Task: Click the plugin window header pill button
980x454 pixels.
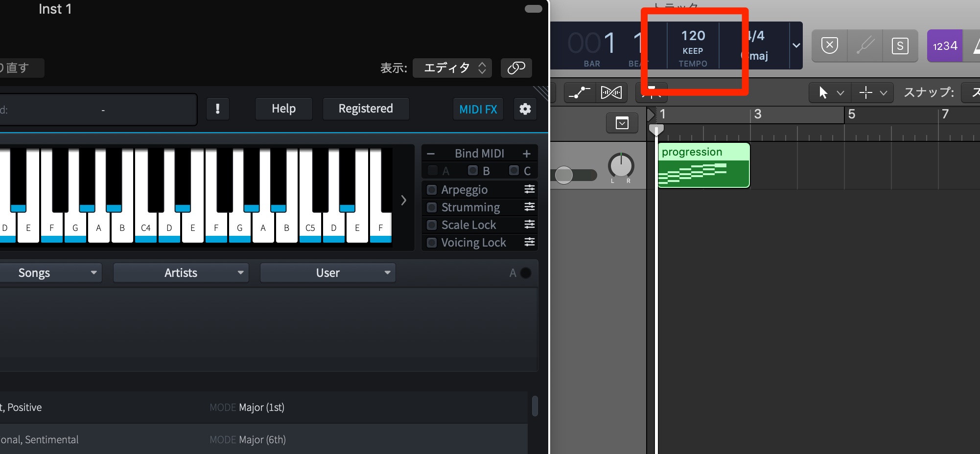Action: (x=533, y=9)
